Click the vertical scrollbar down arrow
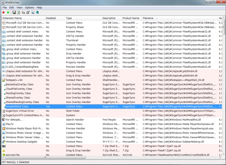 tap(224, 154)
